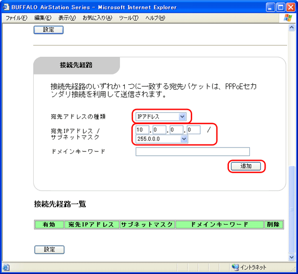Image resolution: width=298 pixels, height=274 pixels.
Task: Click the vertical scrollbar thumb
Action: pyautogui.click(x=292, y=209)
